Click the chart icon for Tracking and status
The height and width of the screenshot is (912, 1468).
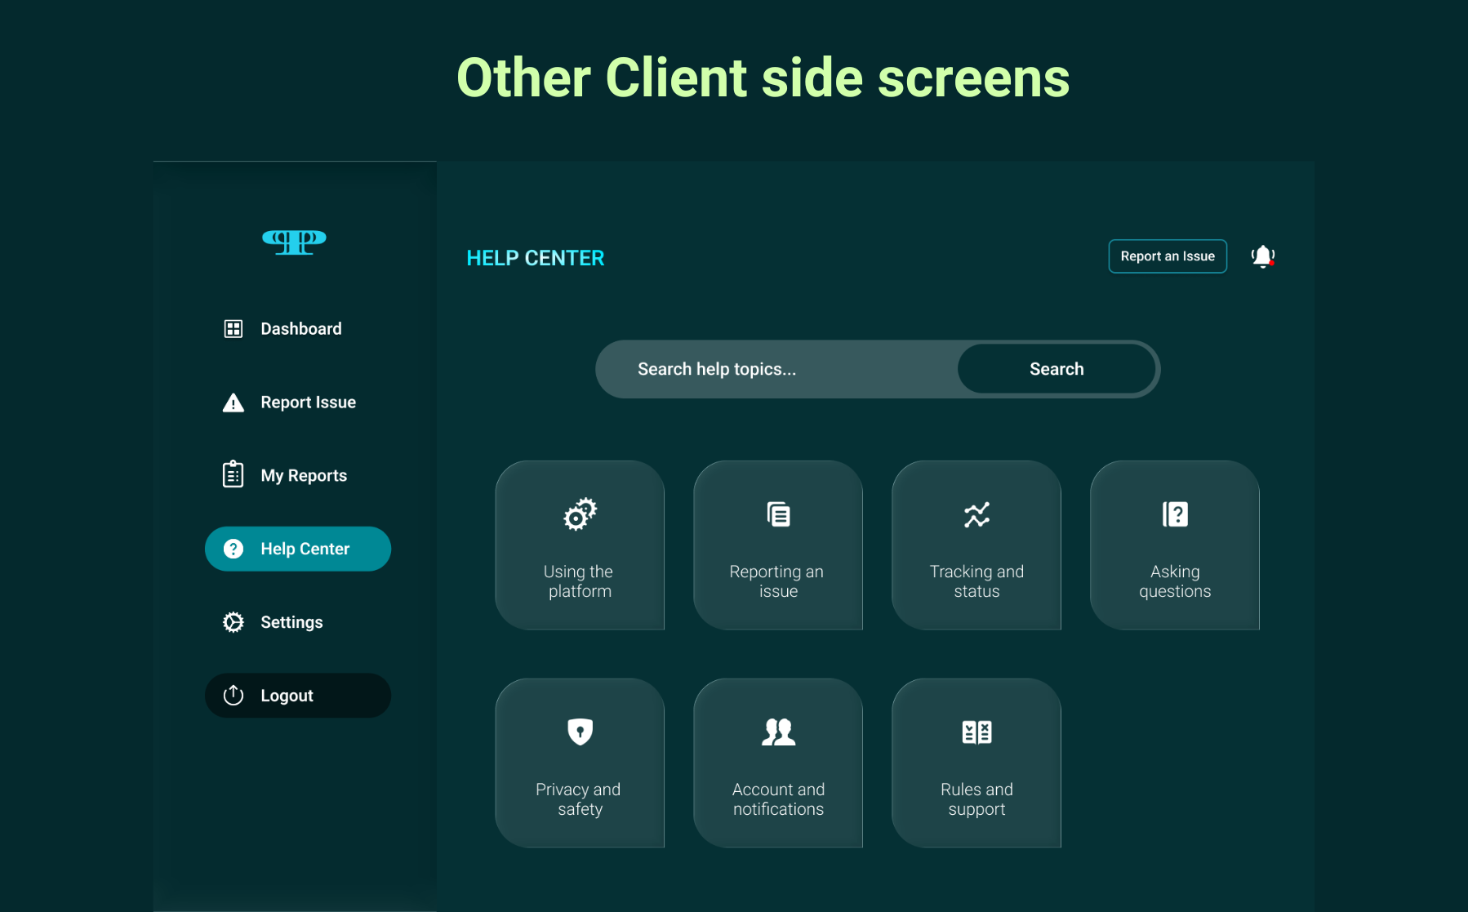(x=976, y=514)
